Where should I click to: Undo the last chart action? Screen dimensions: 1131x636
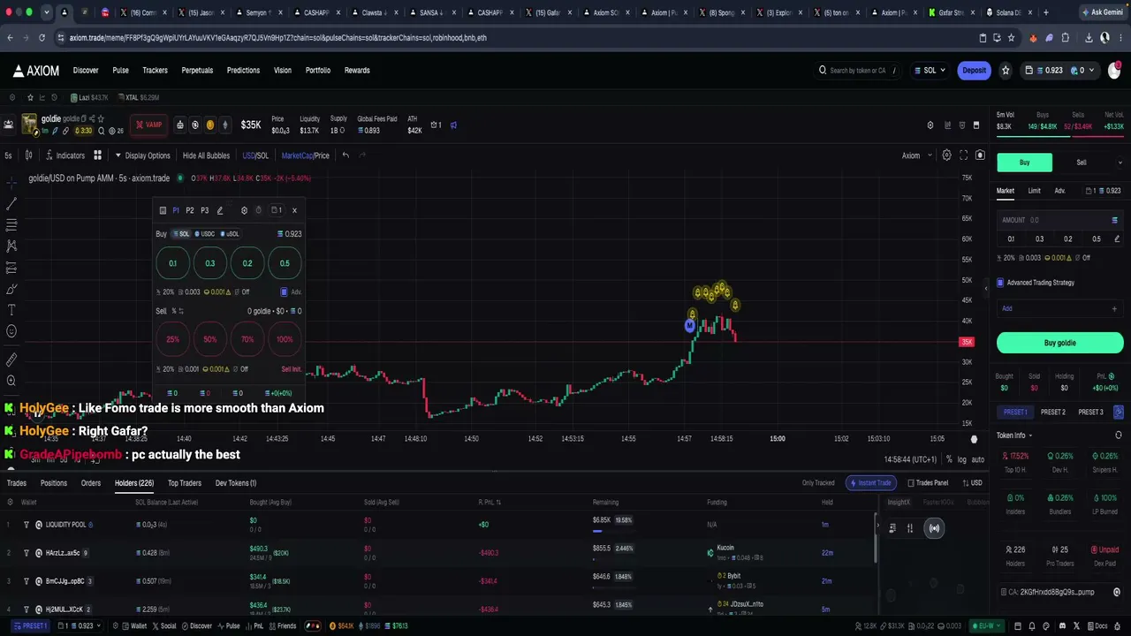[345, 155]
